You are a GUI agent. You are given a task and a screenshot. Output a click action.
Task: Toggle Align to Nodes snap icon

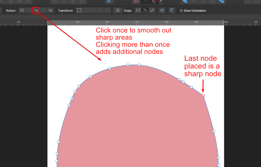pyautogui.click(x=138, y=10)
